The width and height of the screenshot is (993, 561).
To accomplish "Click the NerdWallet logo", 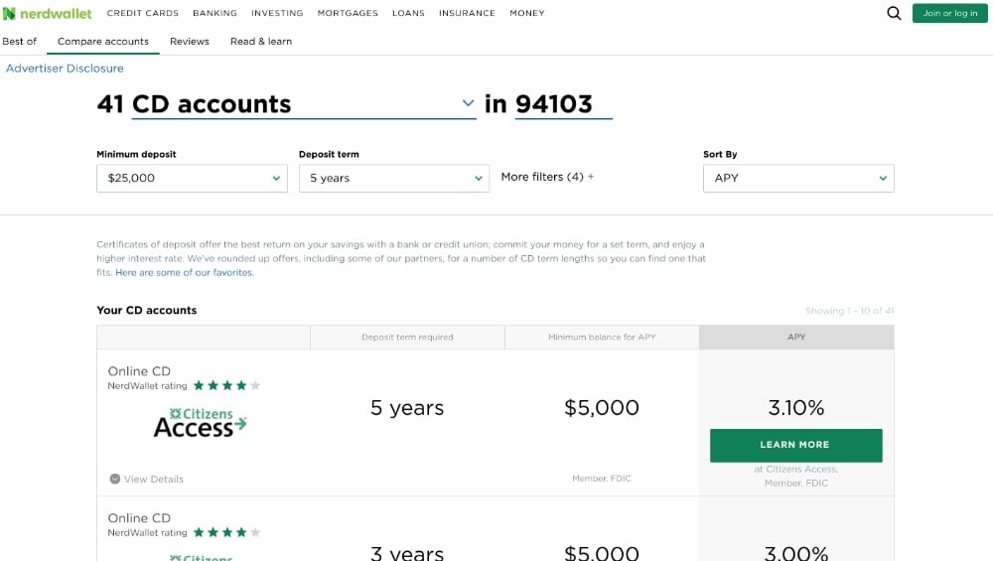I will pyautogui.click(x=47, y=13).
